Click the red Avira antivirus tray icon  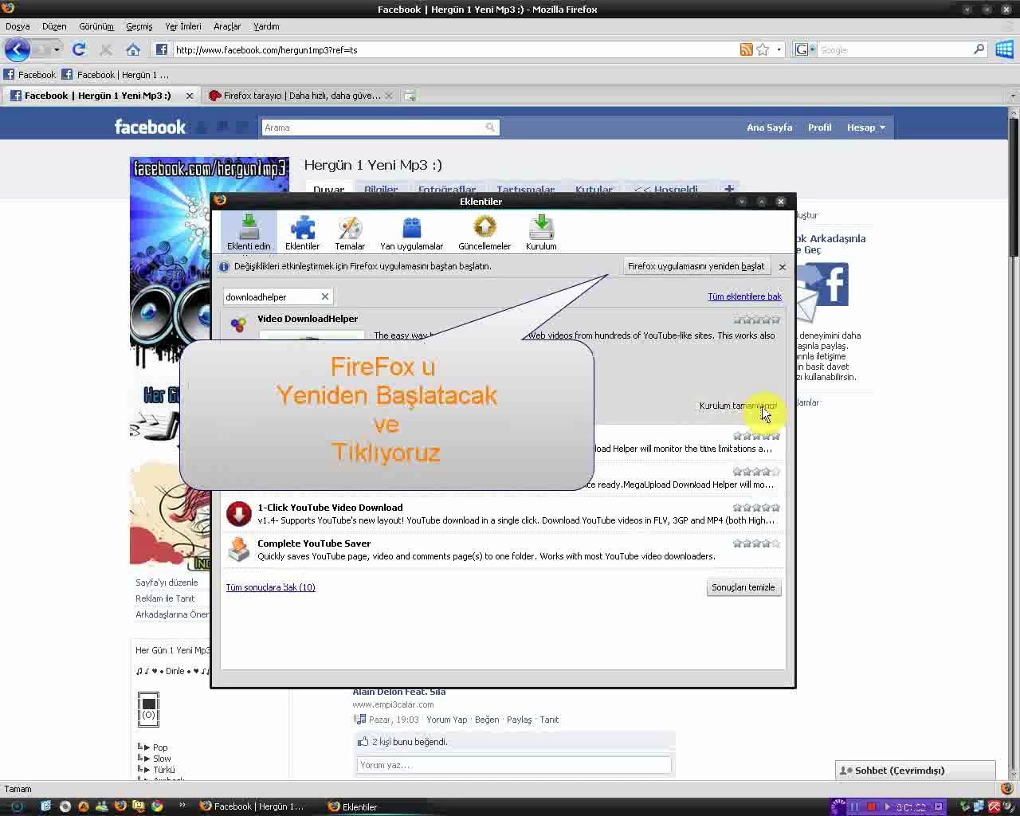[x=994, y=806]
